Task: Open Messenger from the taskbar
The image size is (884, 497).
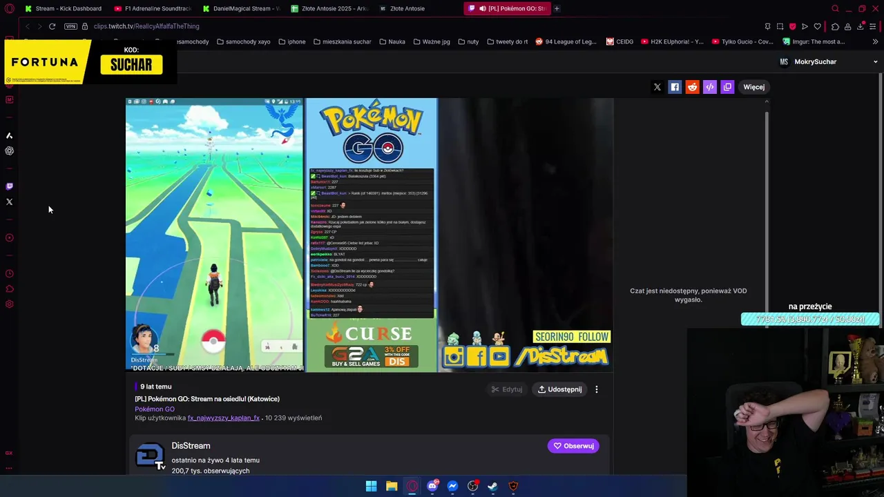Action: [452, 486]
